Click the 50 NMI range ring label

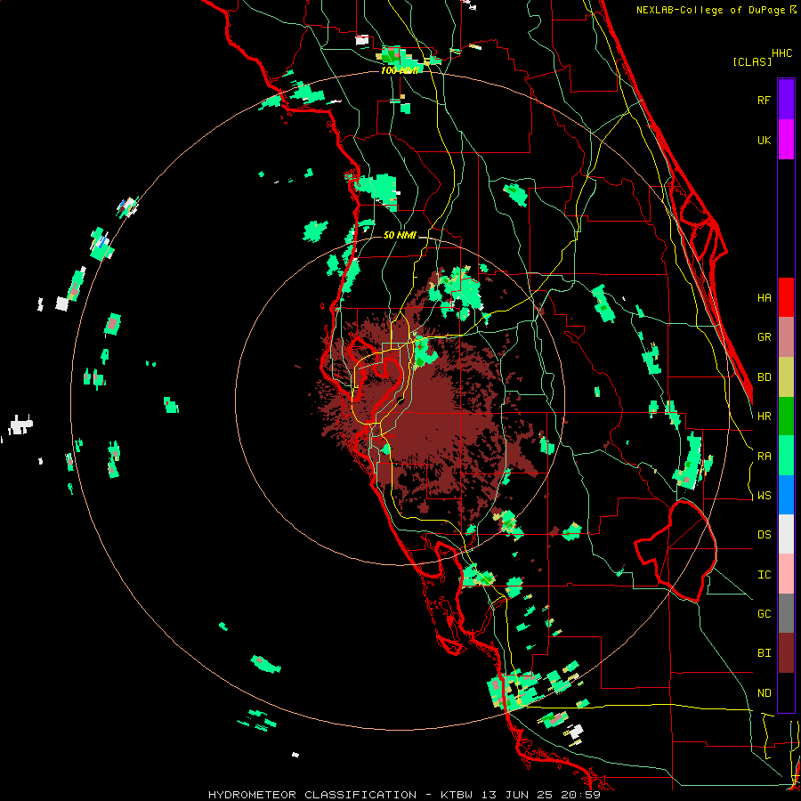tap(400, 235)
